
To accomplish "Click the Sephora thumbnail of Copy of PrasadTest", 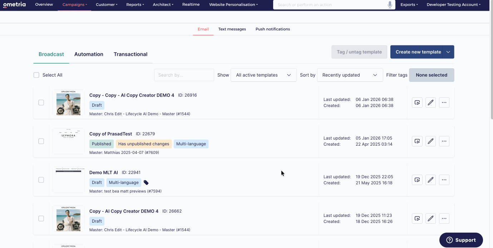I will click(68, 141).
